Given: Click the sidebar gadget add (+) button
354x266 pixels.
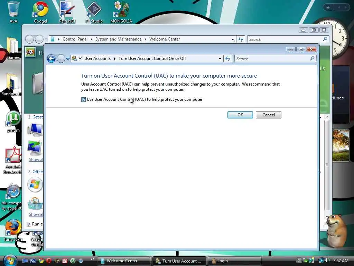Looking at the screenshot, I should 328,8.
